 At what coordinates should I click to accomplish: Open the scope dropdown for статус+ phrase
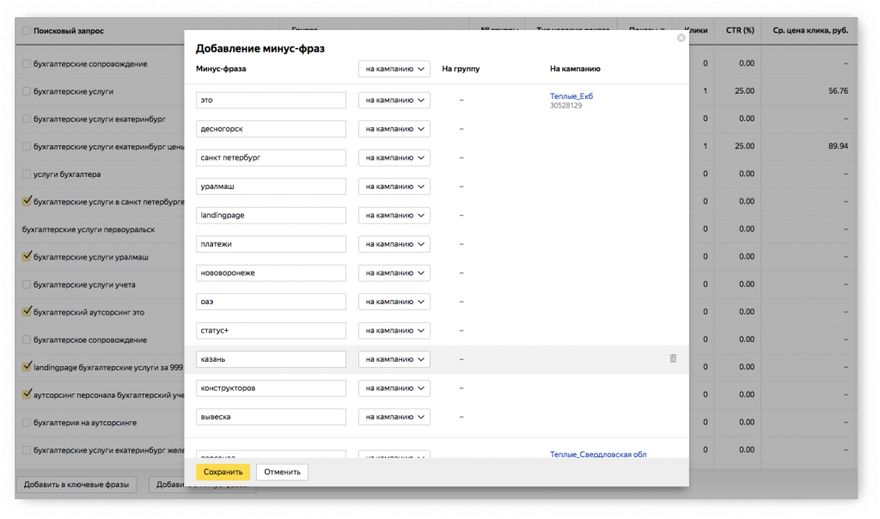click(394, 331)
